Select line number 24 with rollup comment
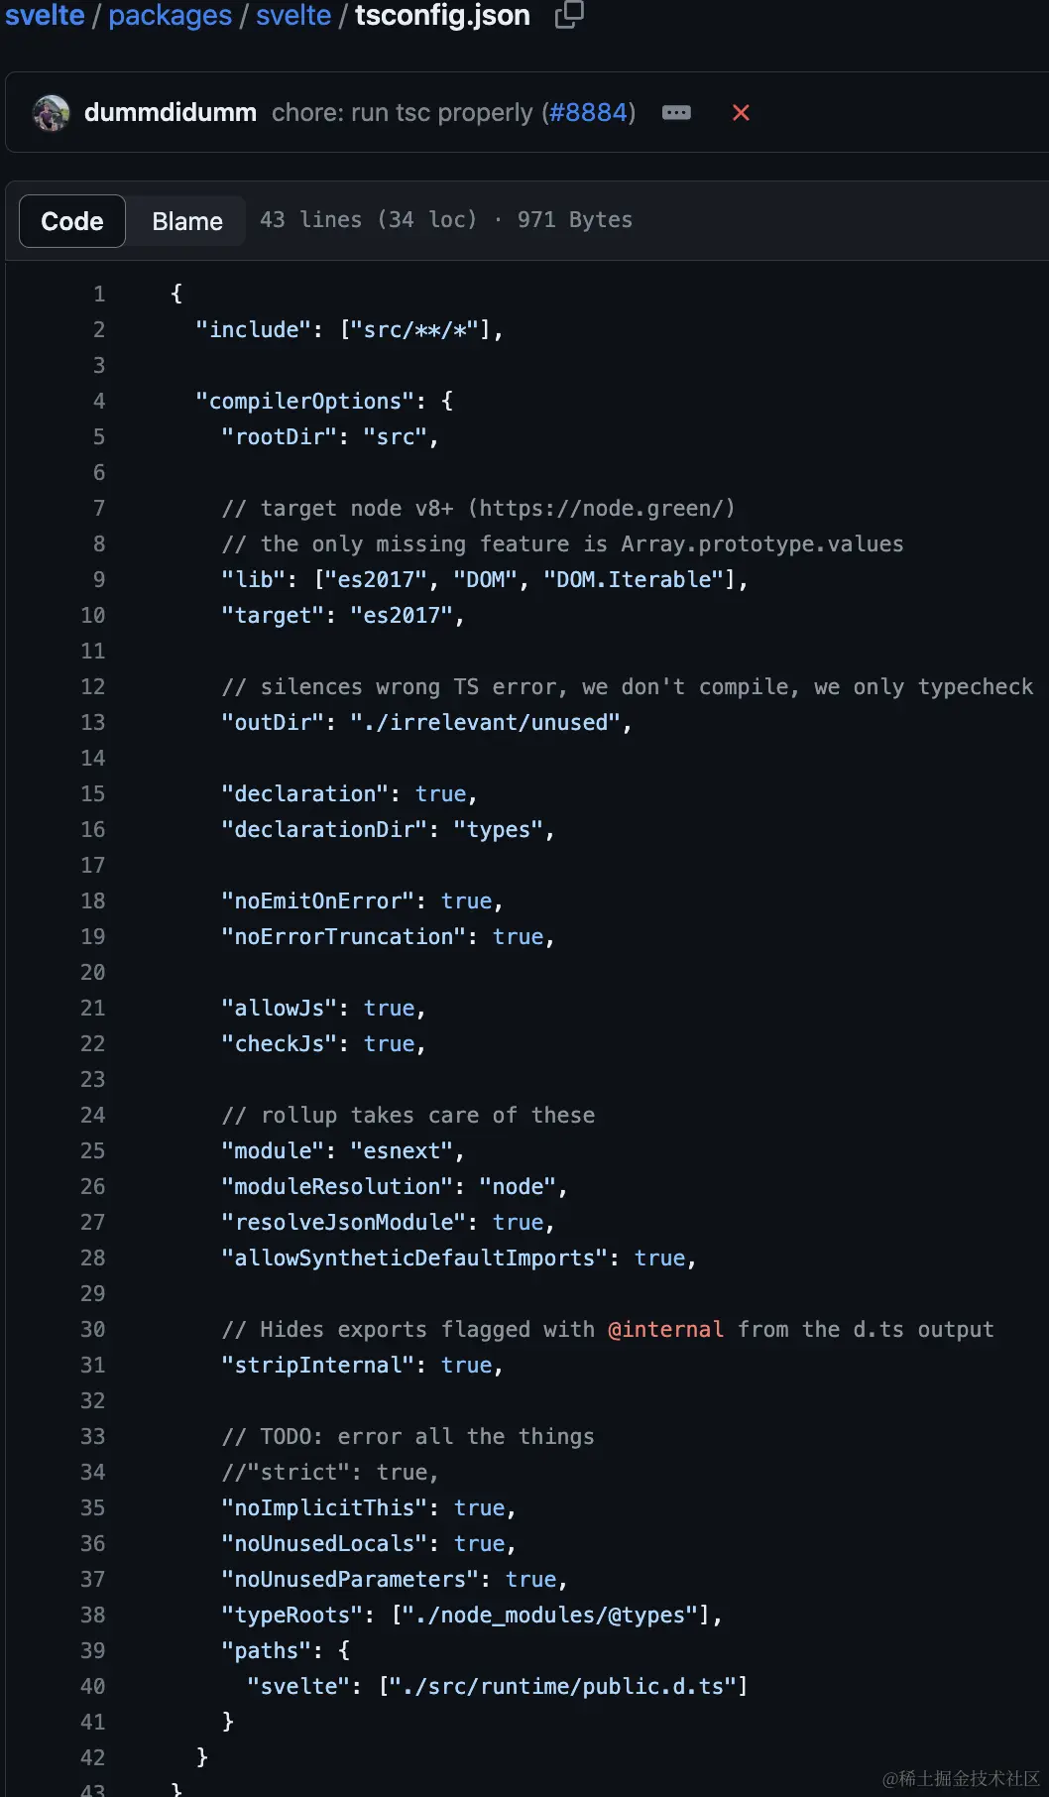Image resolution: width=1049 pixels, height=1797 pixels. point(92,1115)
